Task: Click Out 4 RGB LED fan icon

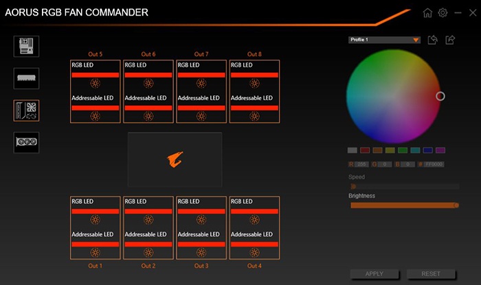Action: pos(254,219)
